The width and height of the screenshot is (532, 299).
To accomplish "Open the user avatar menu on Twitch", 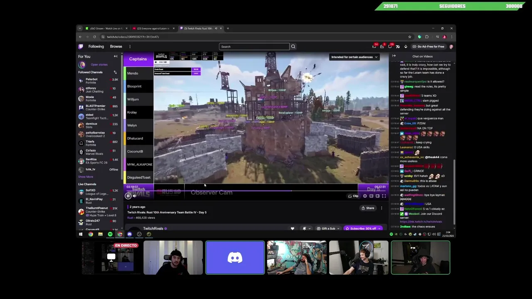I will [x=451, y=47].
